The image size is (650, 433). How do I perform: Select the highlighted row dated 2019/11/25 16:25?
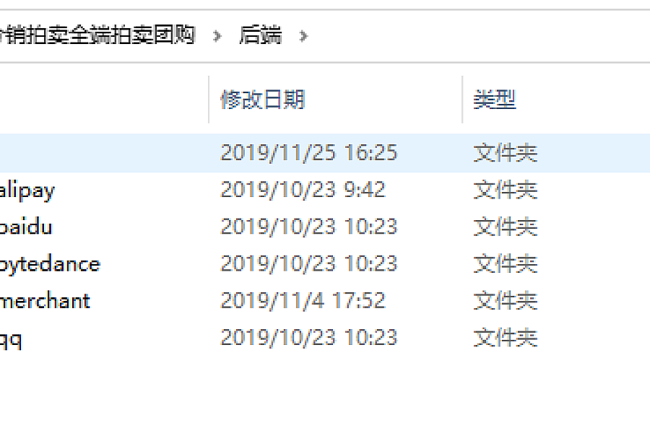(x=325, y=153)
